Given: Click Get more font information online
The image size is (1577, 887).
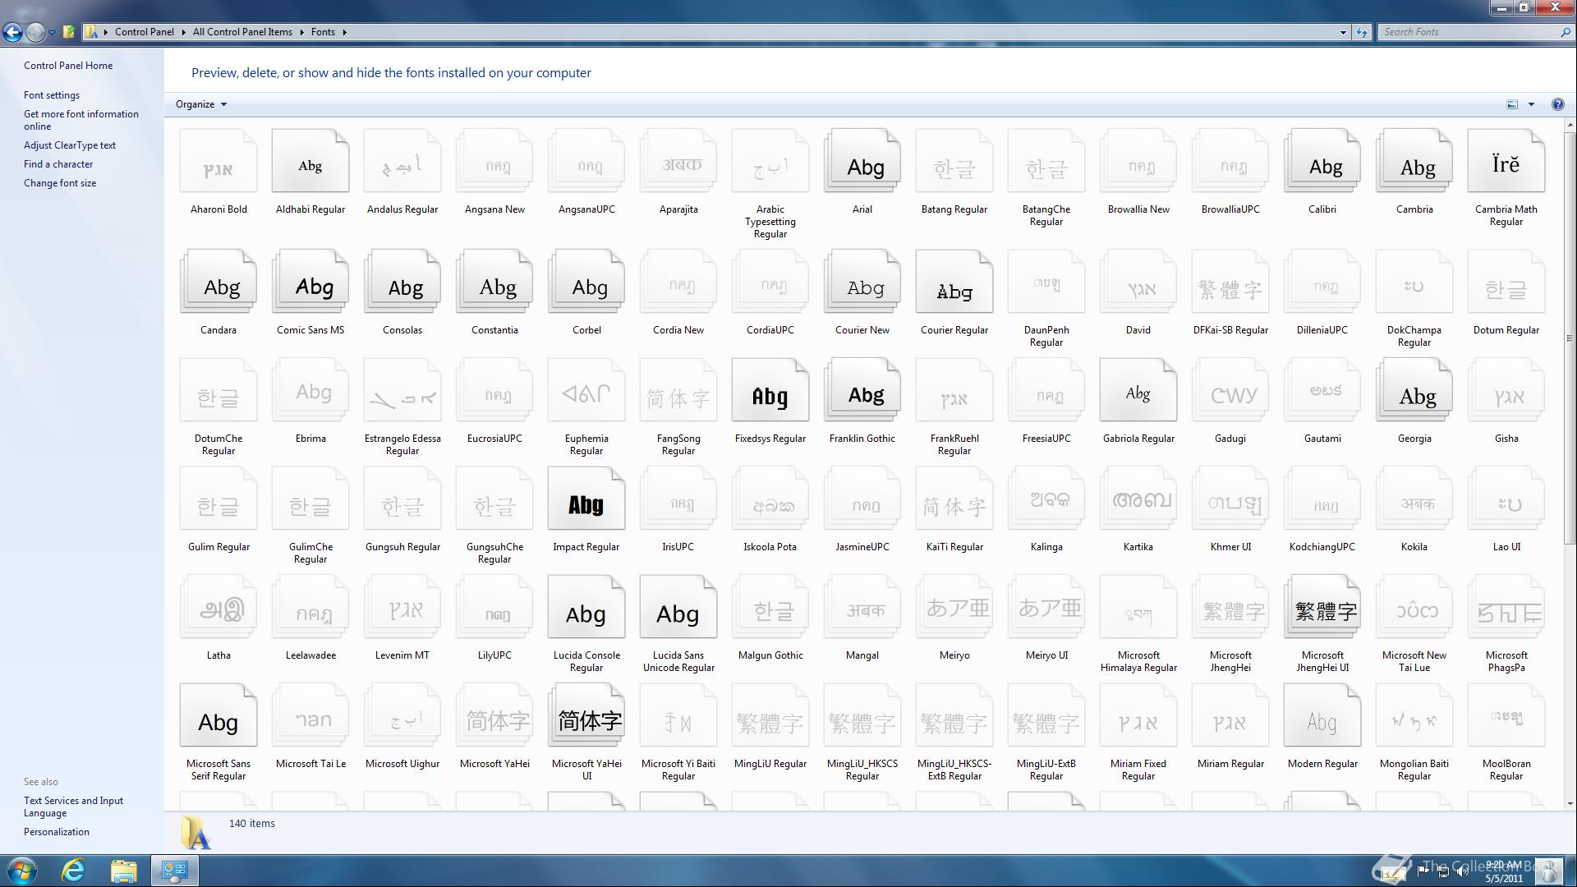Looking at the screenshot, I should (x=81, y=120).
